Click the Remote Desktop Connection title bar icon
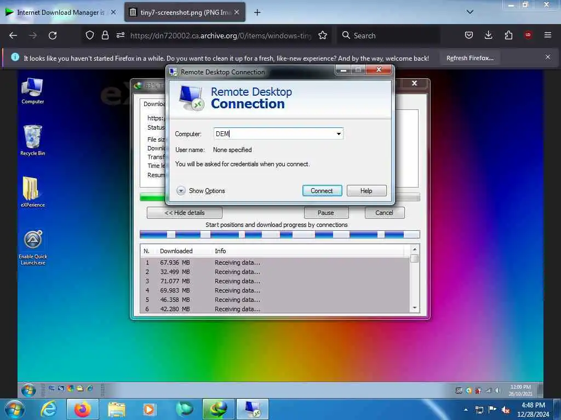This screenshot has width=561, height=420. pyautogui.click(x=173, y=72)
